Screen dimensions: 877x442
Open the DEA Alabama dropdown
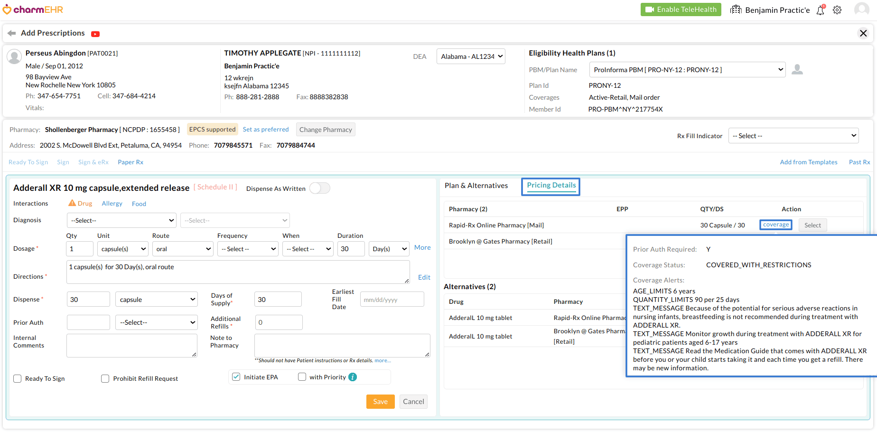(471, 56)
